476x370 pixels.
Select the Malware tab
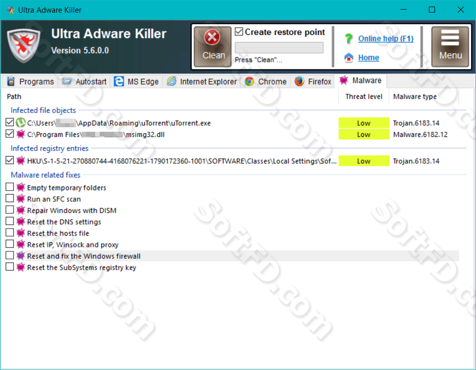(361, 81)
